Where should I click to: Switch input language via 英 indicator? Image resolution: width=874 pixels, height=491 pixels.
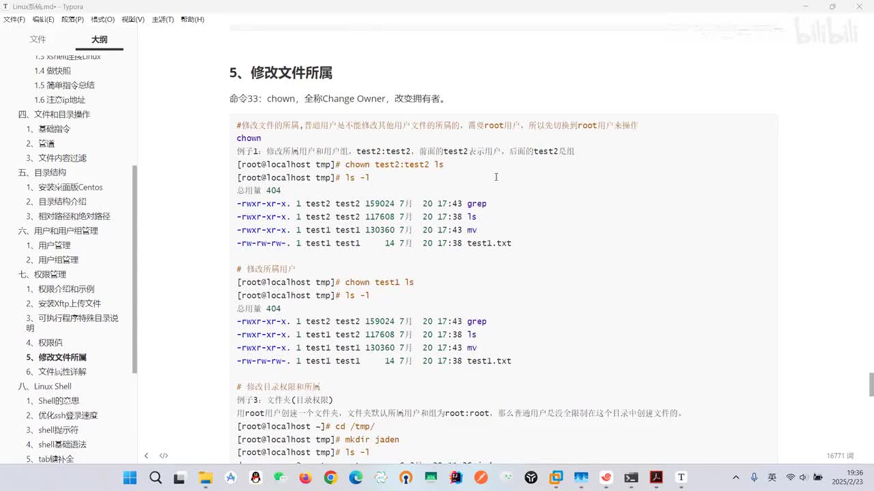point(772,477)
